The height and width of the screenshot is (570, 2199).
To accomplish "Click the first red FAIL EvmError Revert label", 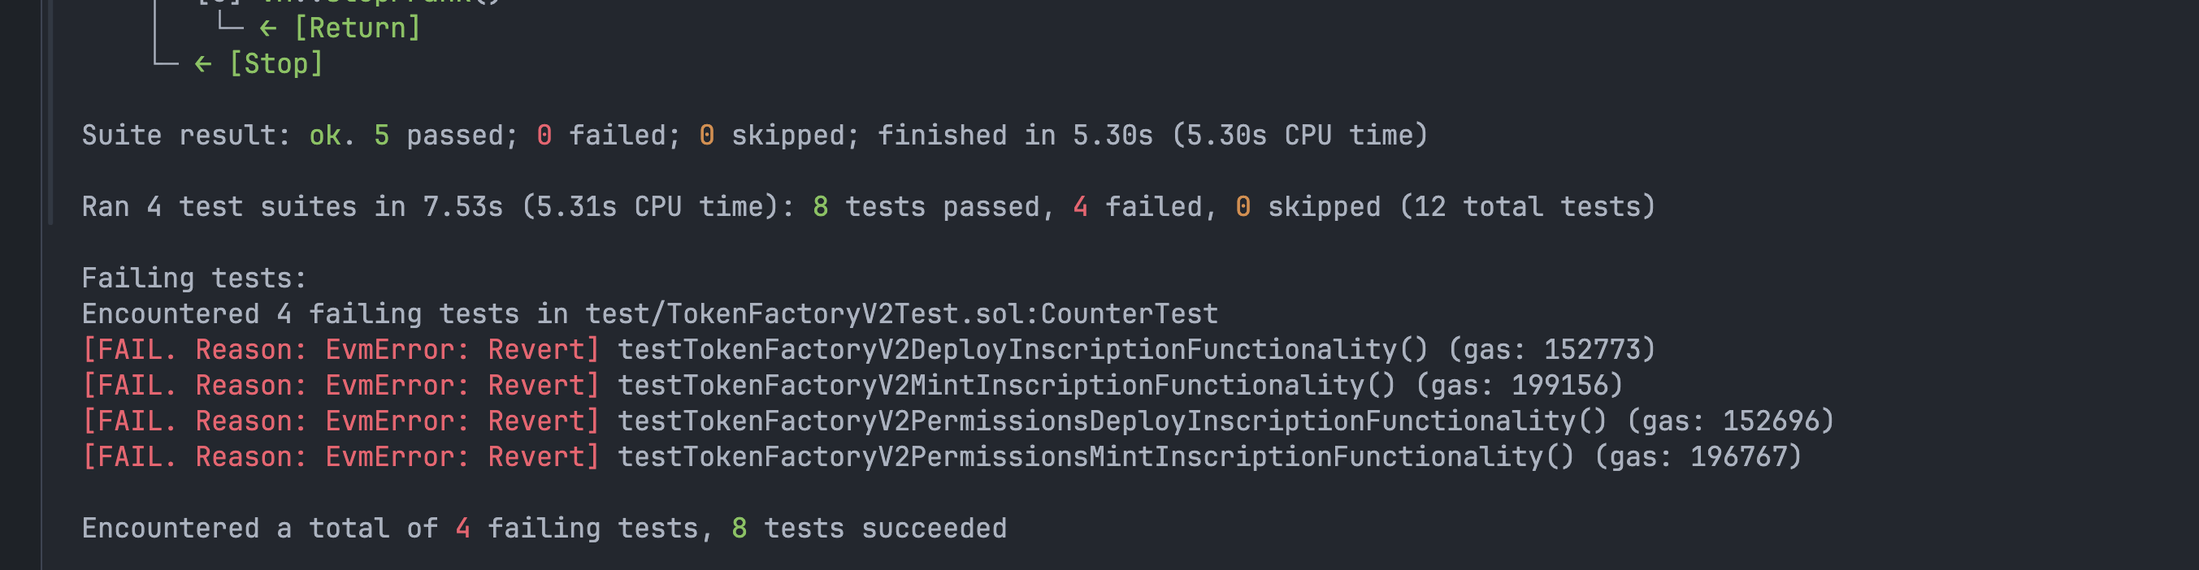I will (x=340, y=350).
